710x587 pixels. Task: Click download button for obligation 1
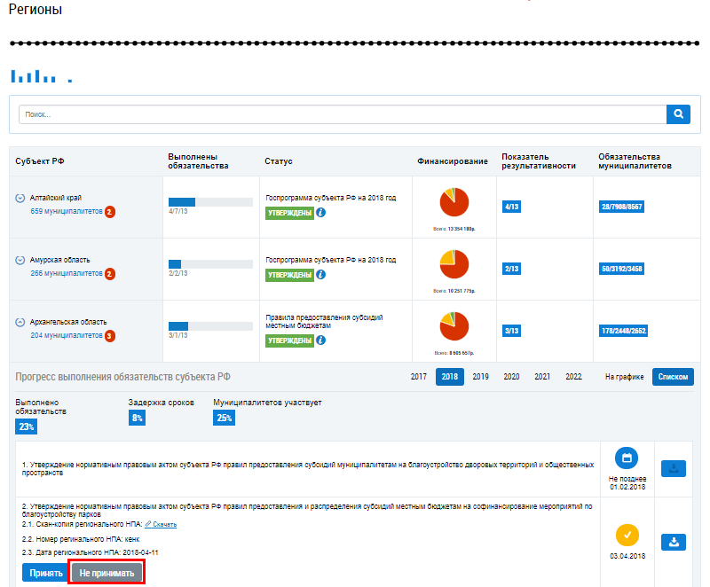point(674,469)
